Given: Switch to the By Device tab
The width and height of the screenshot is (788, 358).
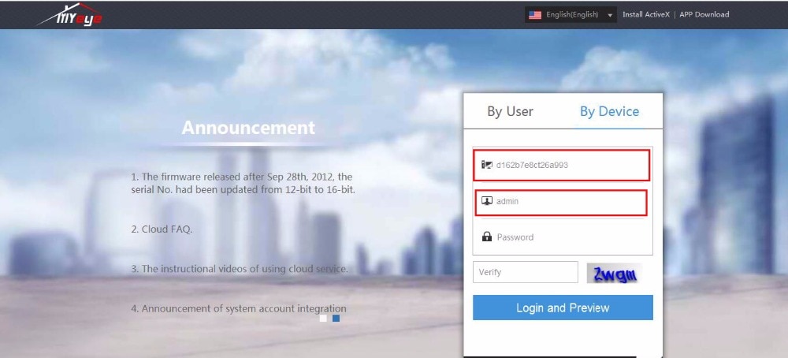Looking at the screenshot, I should pyautogui.click(x=609, y=111).
